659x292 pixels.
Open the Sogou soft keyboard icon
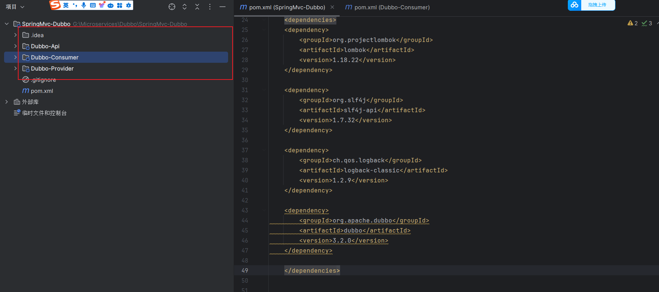[93, 5]
